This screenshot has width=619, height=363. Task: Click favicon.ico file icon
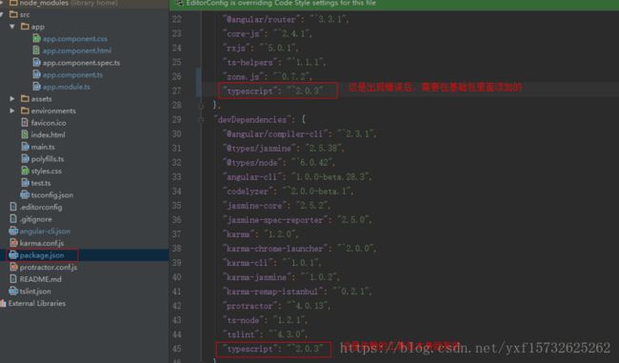(25, 123)
